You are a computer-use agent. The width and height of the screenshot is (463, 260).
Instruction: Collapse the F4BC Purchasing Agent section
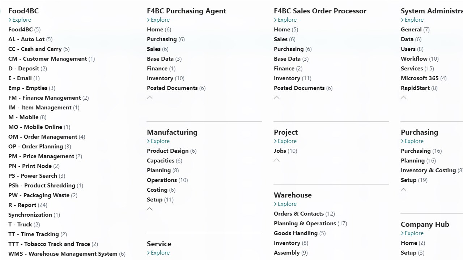point(150,97)
